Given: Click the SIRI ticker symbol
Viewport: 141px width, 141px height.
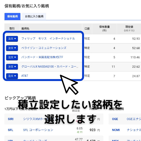Looking at the screenshot, I should [x=11, y=119].
